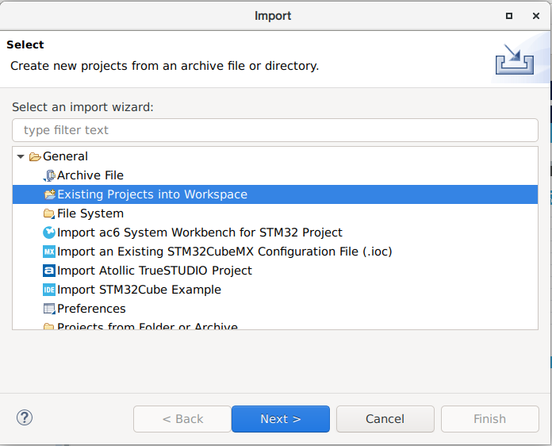Select Import ac6 System Workbench for STM32 Project
552x446 pixels.
tap(200, 233)
